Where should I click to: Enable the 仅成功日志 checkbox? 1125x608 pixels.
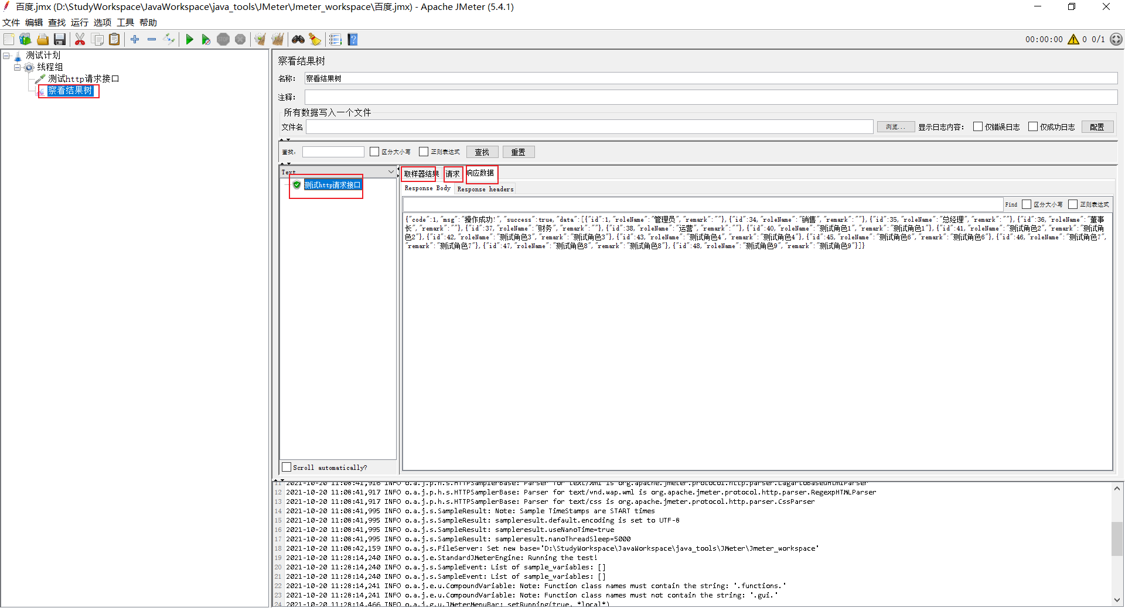[x=1033, y=126]
